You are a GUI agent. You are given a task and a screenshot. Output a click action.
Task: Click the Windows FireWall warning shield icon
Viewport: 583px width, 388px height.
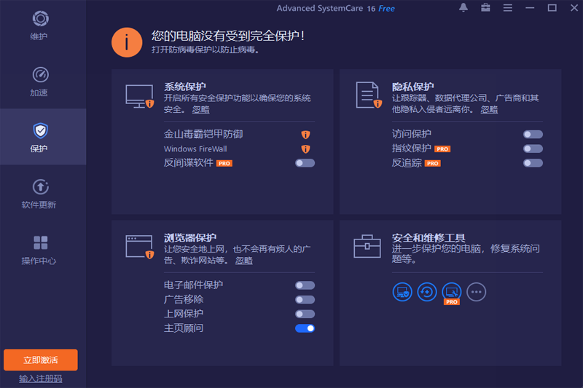coord(306,149)
